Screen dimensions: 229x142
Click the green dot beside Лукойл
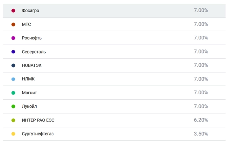(x=13, y=107)
